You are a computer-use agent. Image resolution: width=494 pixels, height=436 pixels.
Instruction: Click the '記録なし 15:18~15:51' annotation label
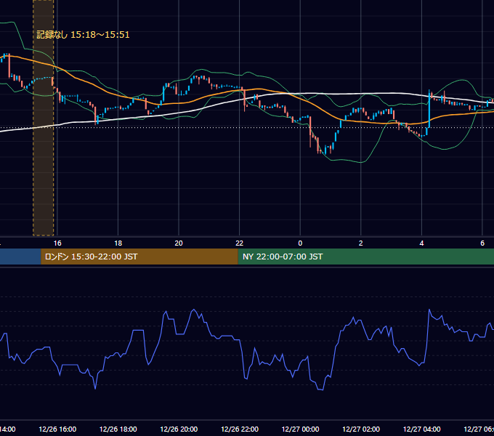(x=83, y=35)
